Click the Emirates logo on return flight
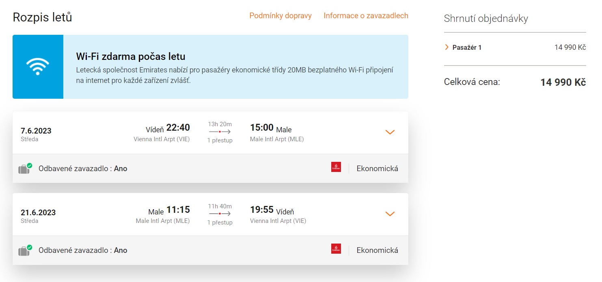The width and height of the screenshot is (602, 282). click(x=336, y=249)
